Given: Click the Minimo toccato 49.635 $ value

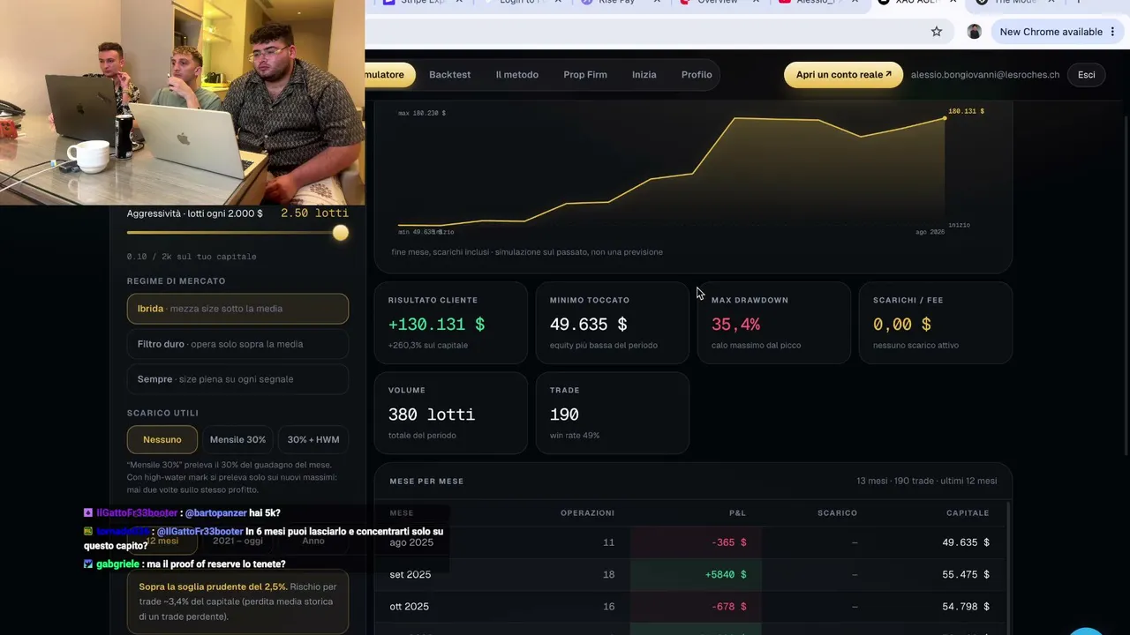Looking at the screenshot, I should (588, 325).
